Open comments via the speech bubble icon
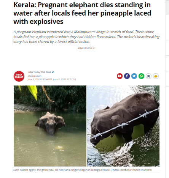169x178 pixels. (156, 76)
